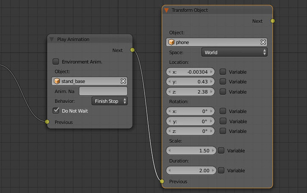The image size is (307, 193).
Task: Enable Variable for Location z
Action: (x=223, y=91)
